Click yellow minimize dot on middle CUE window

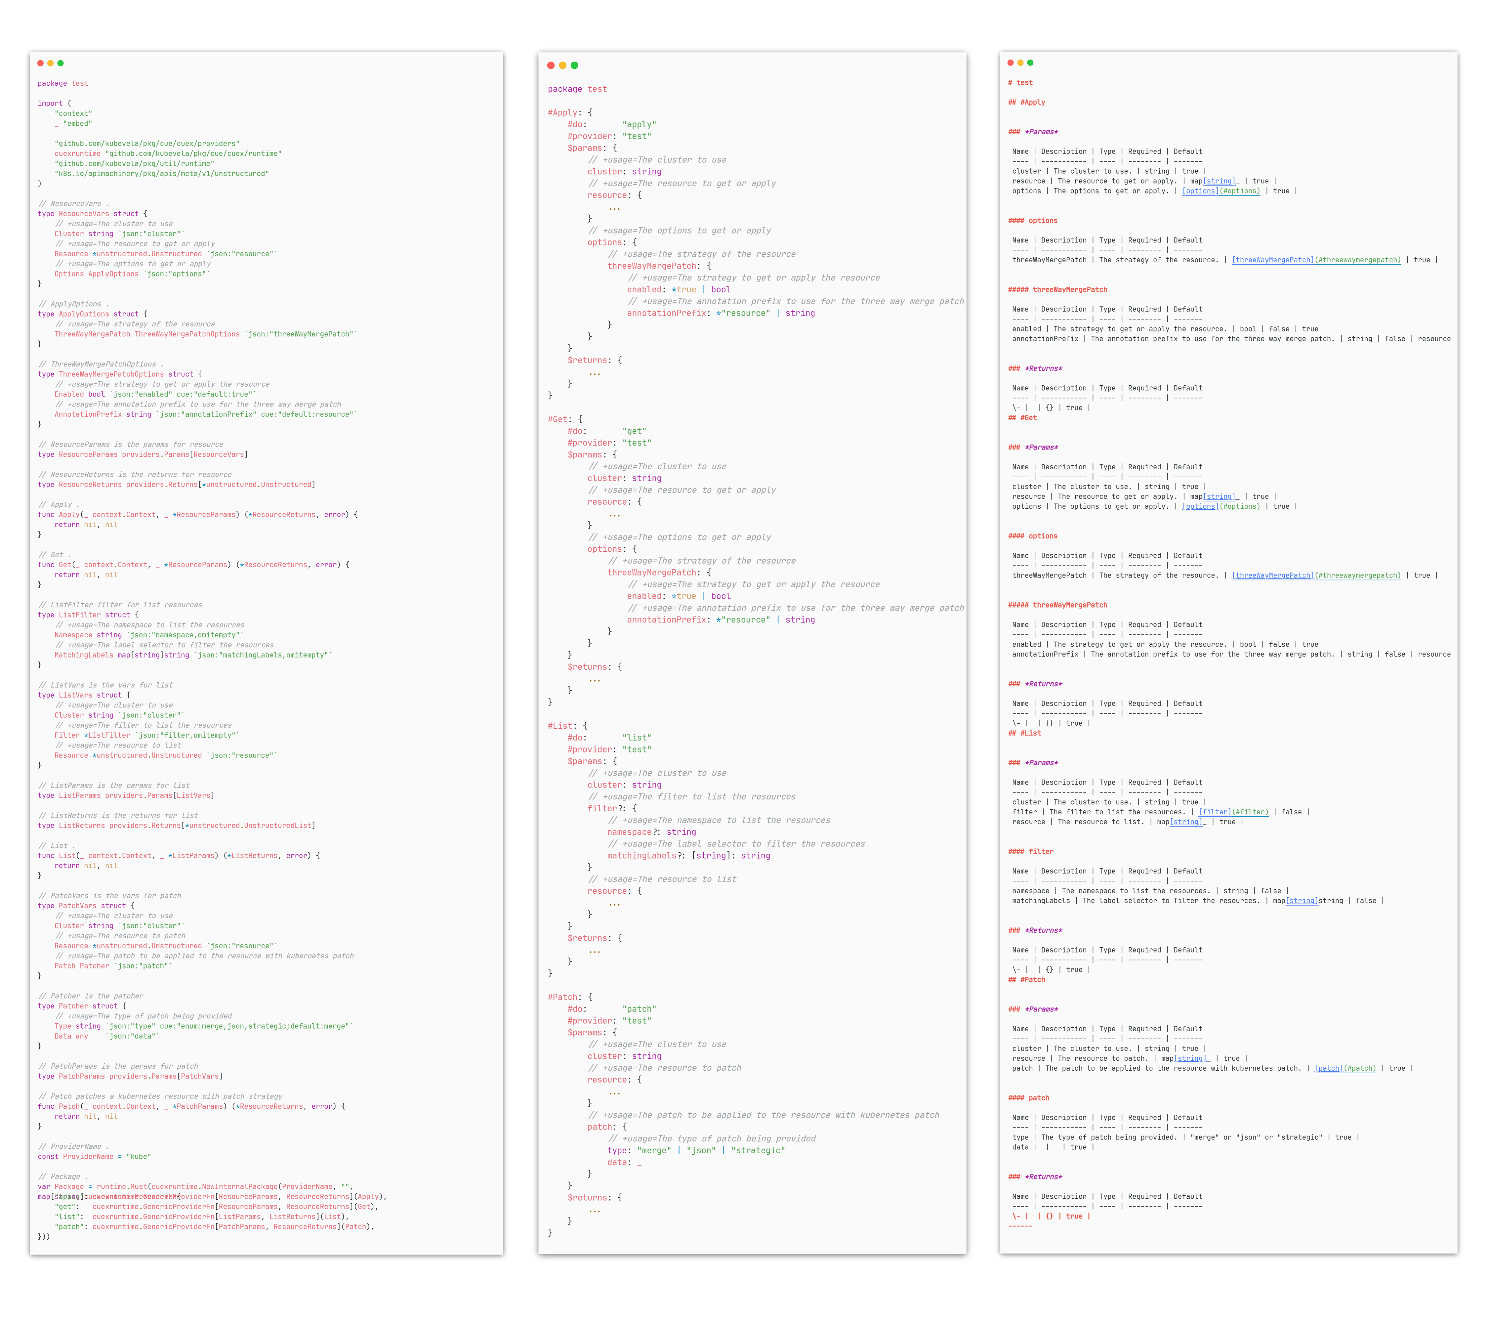coord(563,65)
